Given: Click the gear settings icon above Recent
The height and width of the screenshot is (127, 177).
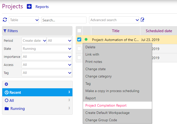Looking at the screenshot, I should (6, 84).
